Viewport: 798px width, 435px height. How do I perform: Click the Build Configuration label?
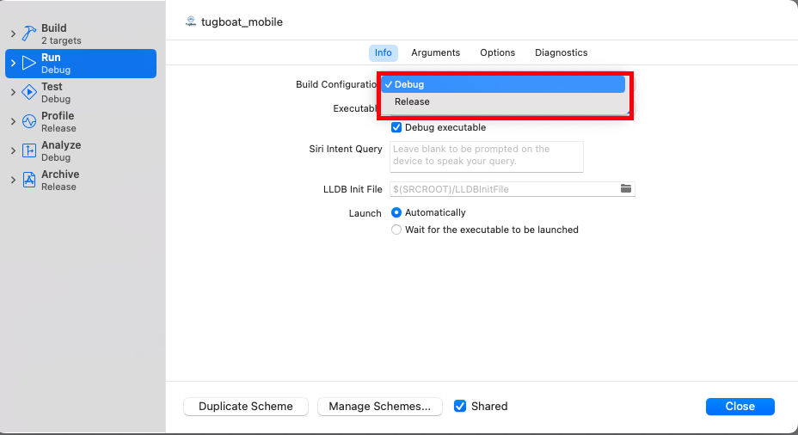336,84
